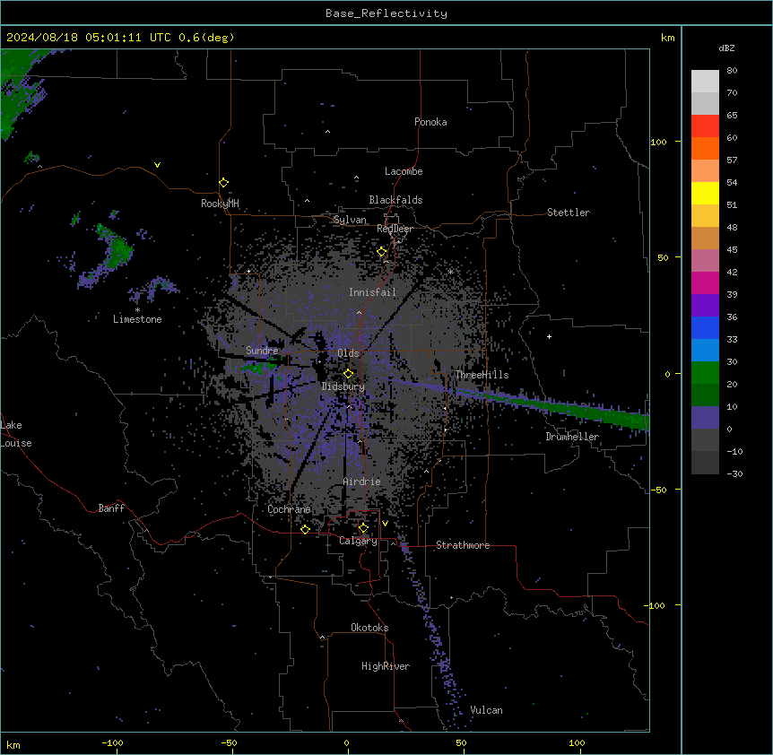Click the -100 tick on bottom axis
Image resolution: width=773 pixels, height=755 pixels.
tap(112, 742)
